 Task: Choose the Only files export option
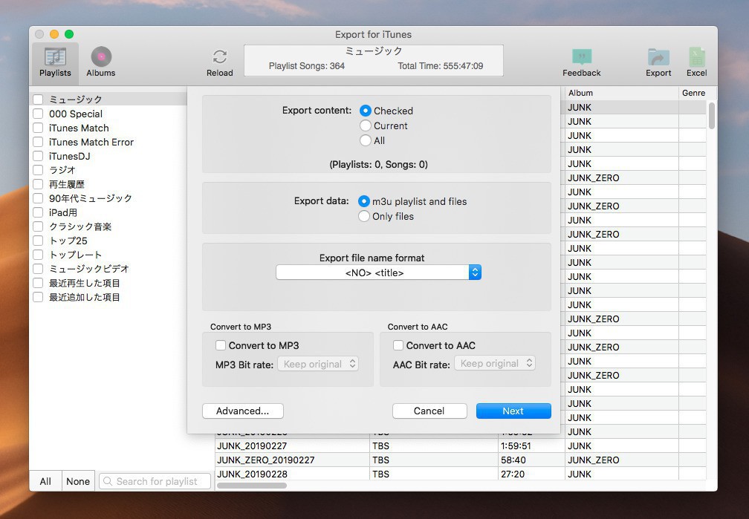364,216
